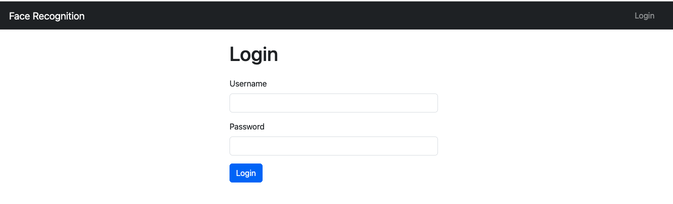Click the Username input field
673x204 pixels.
tap(334, 103)
